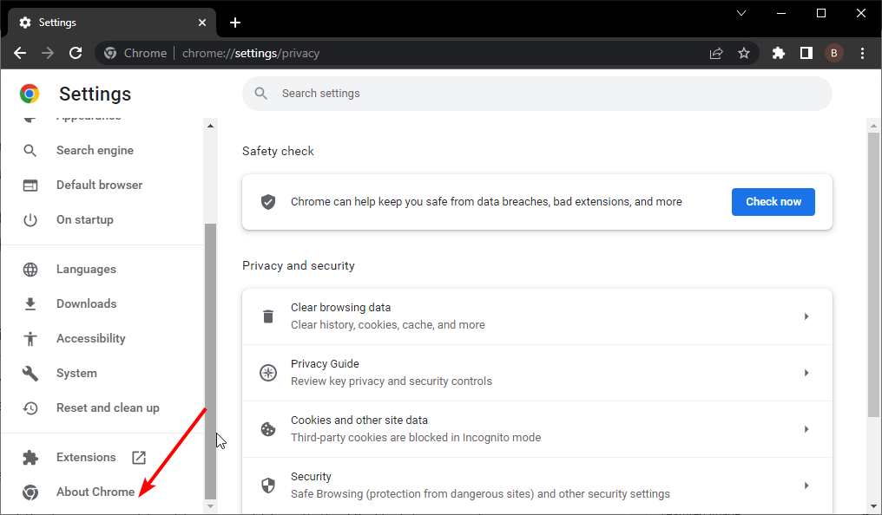Open Reset and clean up
This screenshot has height=515, width=882.
pos(108,407)
